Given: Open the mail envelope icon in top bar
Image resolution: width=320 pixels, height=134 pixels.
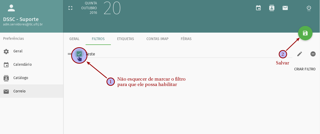Looking at the screenshot, I should 285,8.
